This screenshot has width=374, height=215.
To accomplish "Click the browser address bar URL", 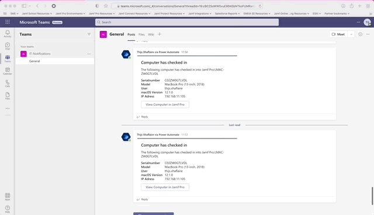I will 187,6.
